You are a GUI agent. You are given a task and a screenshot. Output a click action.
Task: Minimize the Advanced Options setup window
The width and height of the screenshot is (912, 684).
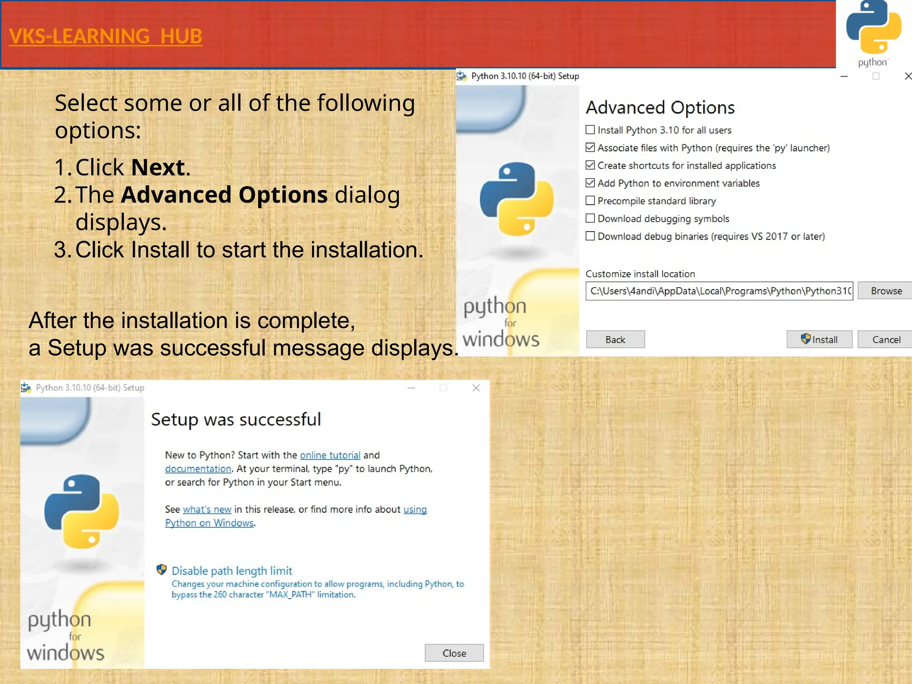844,77
